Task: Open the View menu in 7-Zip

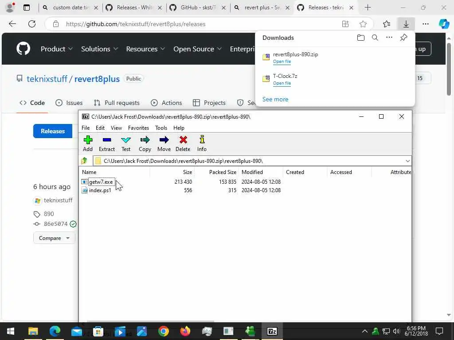Action: 116,128
